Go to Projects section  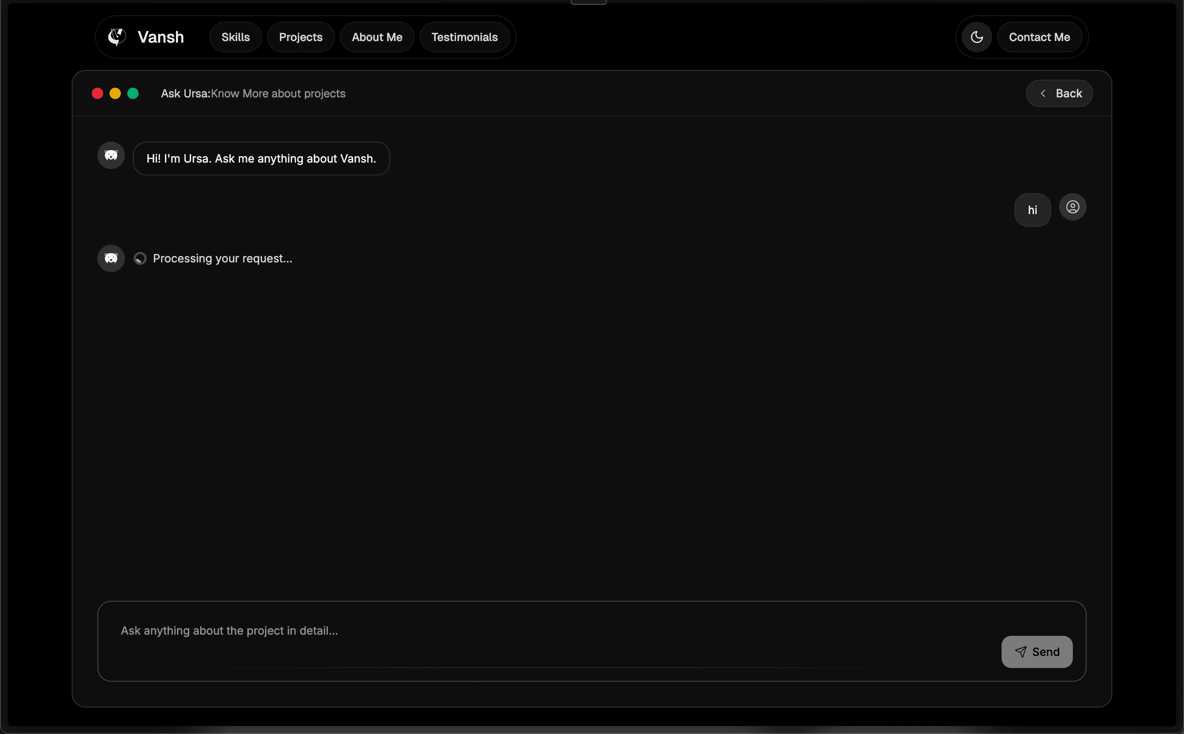click(301, 37)
